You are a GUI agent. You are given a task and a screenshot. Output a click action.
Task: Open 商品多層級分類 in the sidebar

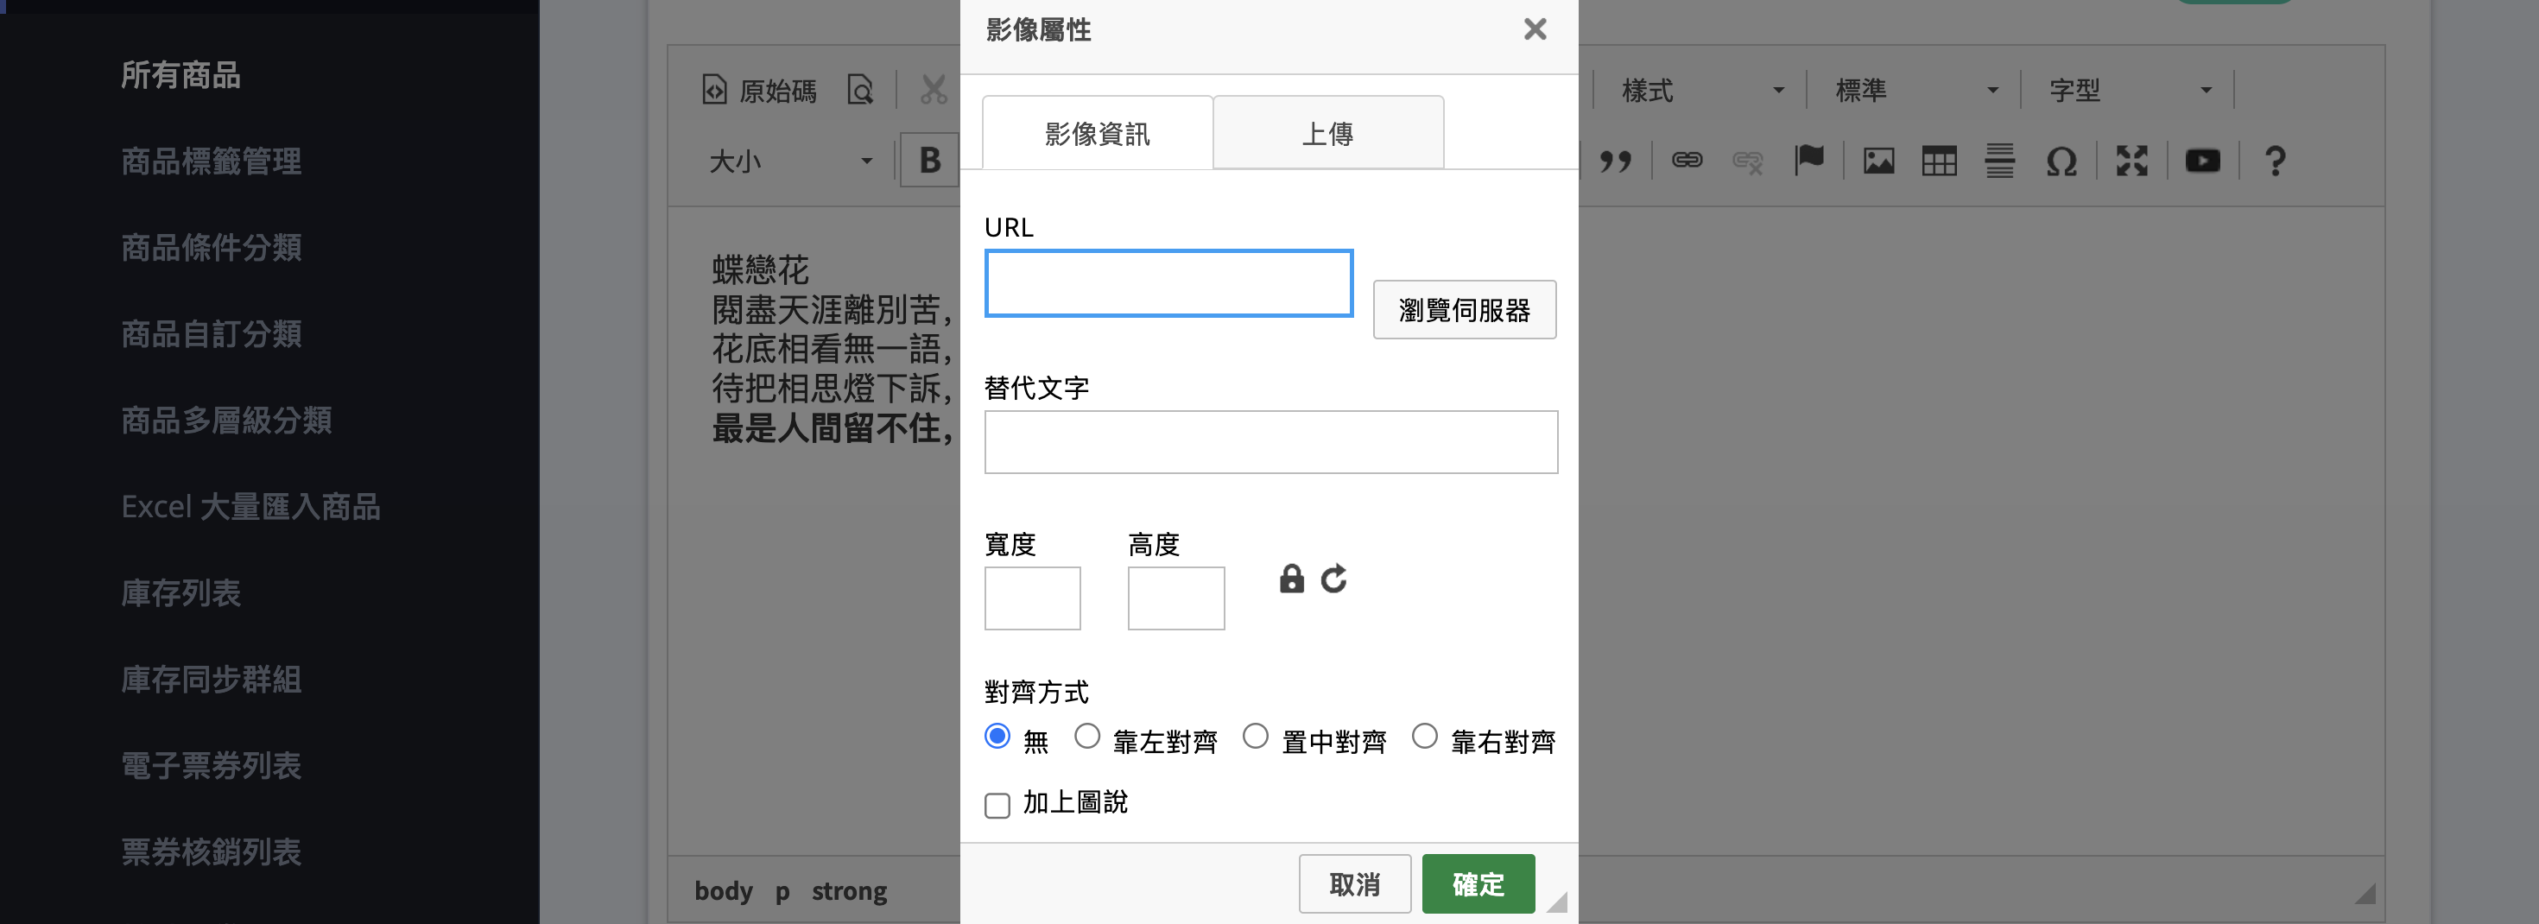(x=225, y=421)
